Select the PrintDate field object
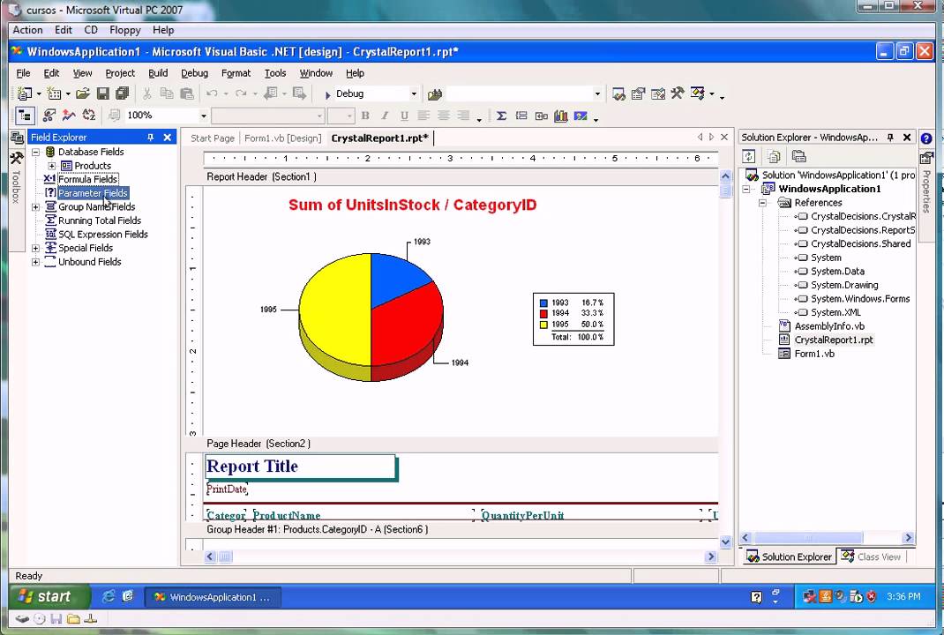 [x=227, y=489]
